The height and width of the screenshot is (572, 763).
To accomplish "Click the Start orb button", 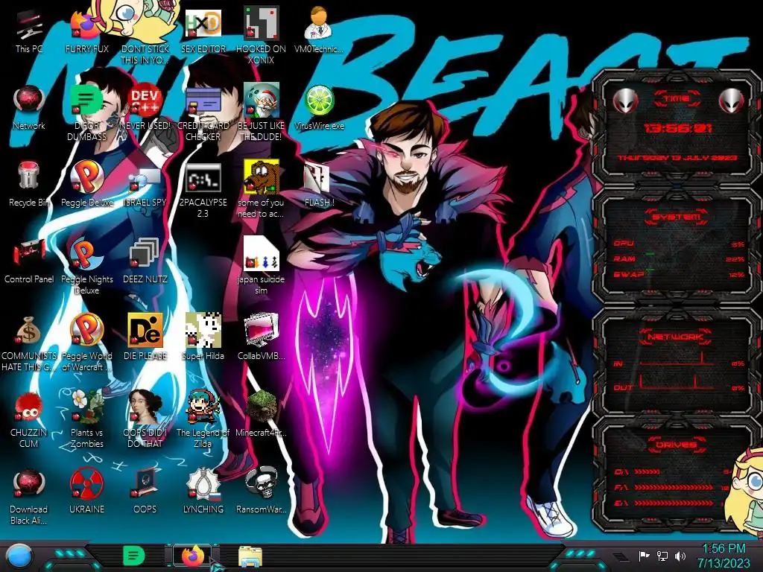I will point(19,556).
